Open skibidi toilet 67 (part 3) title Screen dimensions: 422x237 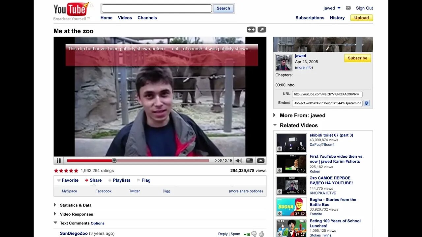(331, 135)
